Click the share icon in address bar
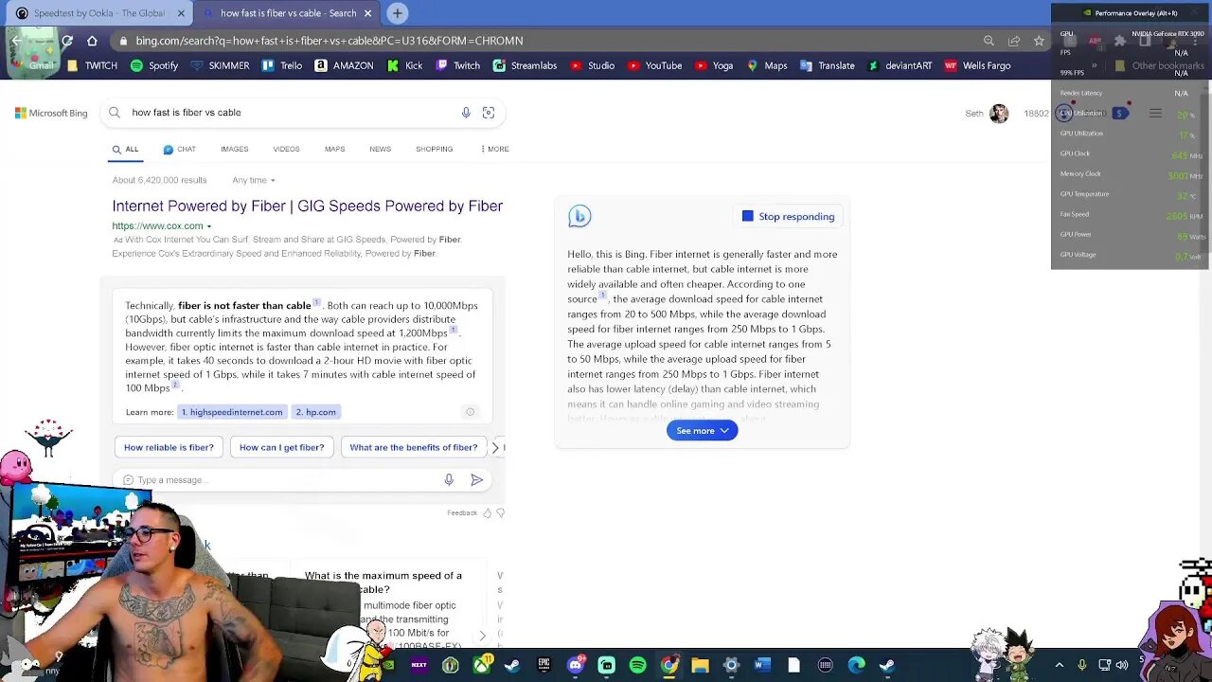Viewport: 1212px width, 682px height. pyautogui.click(x=1014, y=41)
